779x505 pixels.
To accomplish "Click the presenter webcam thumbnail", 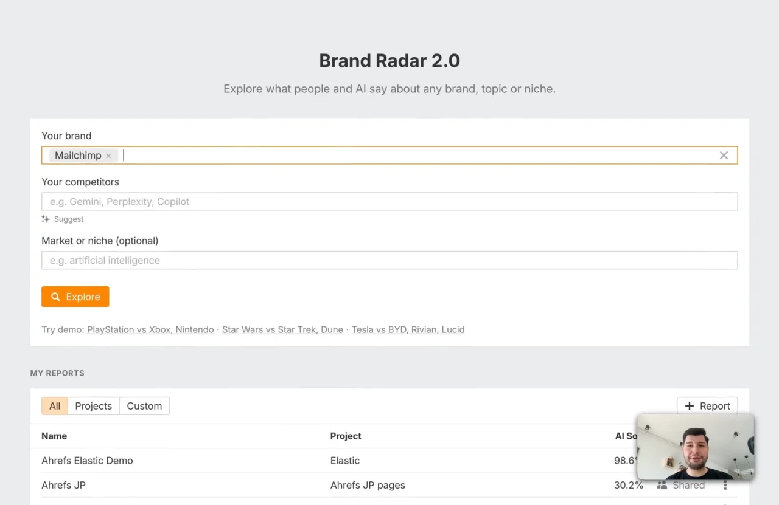I will pyautogui.click(x=696, y=447).
